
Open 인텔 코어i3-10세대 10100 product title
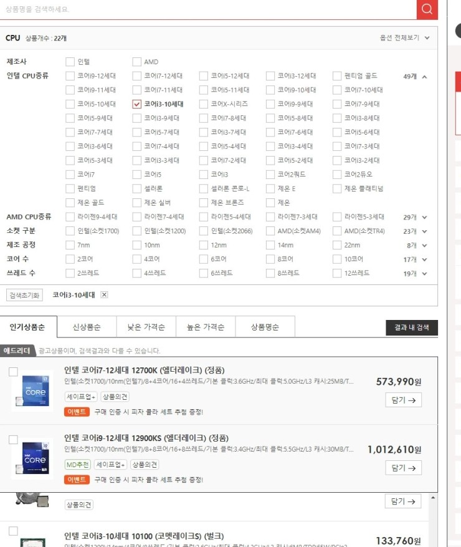(x=144, y=536)
